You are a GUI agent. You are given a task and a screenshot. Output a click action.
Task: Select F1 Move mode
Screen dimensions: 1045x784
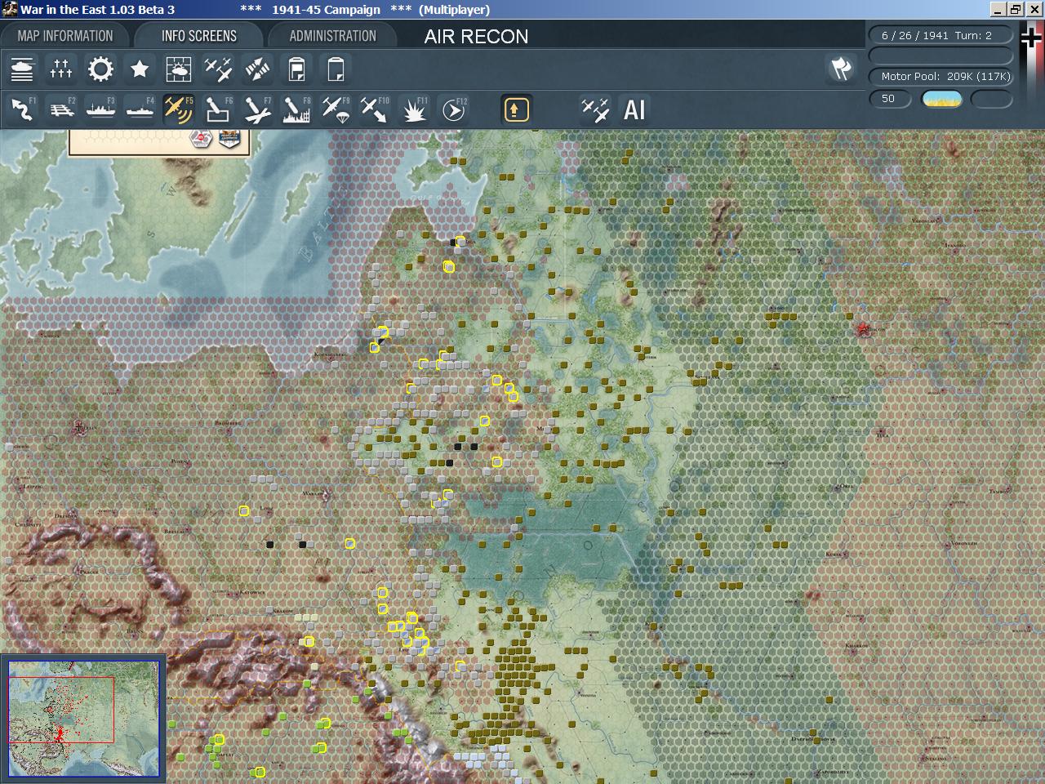tap(22, 109)
